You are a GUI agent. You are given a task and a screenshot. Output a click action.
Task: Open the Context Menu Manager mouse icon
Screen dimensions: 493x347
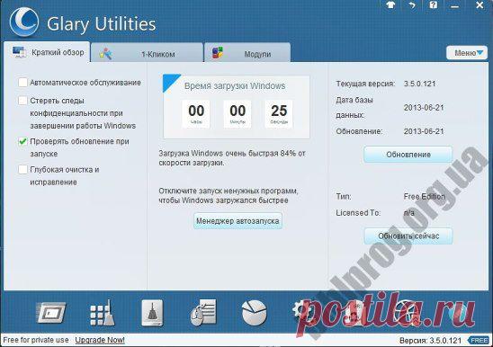pyautogui.click(x=203, y=313)
